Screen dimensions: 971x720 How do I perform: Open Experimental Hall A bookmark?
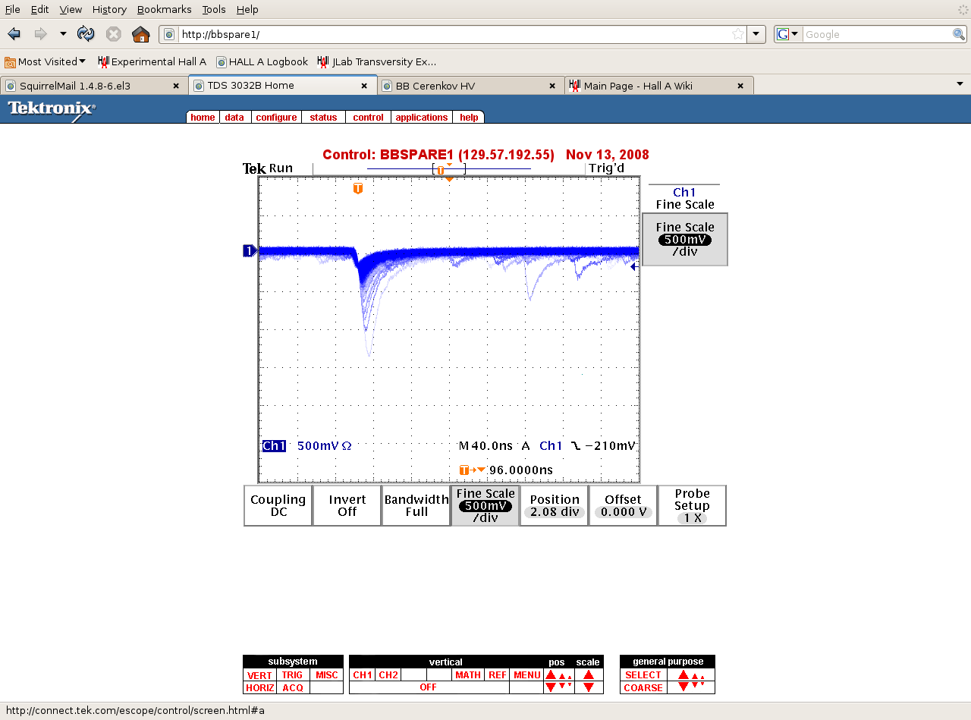(x=152, y=61)
